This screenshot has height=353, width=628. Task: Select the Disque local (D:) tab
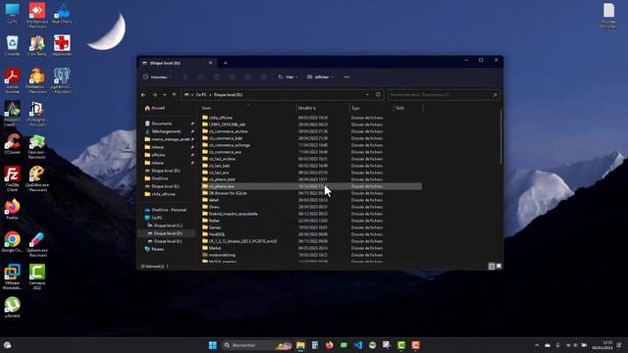pos(176,63)
